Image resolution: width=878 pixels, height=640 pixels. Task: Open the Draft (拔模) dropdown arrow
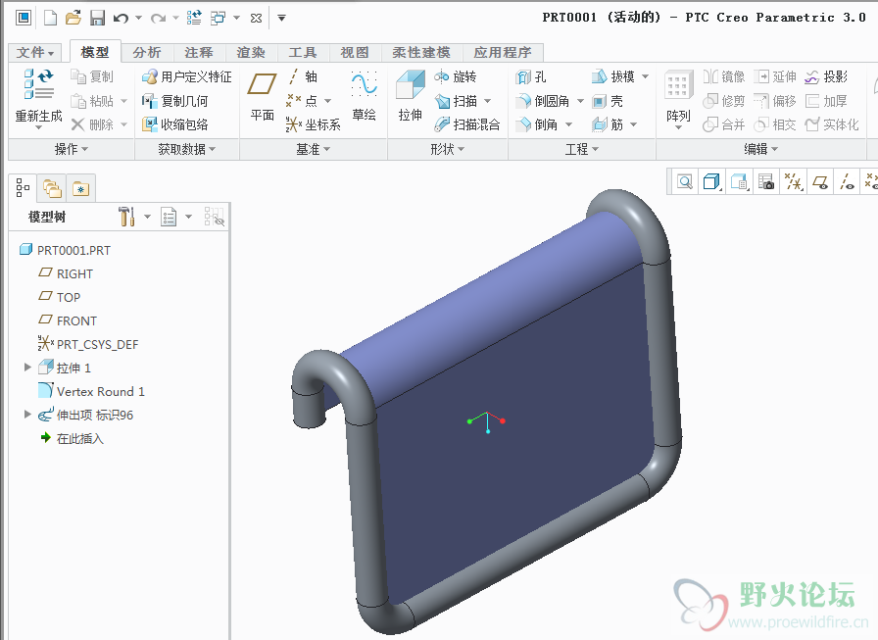pos(645,76)
